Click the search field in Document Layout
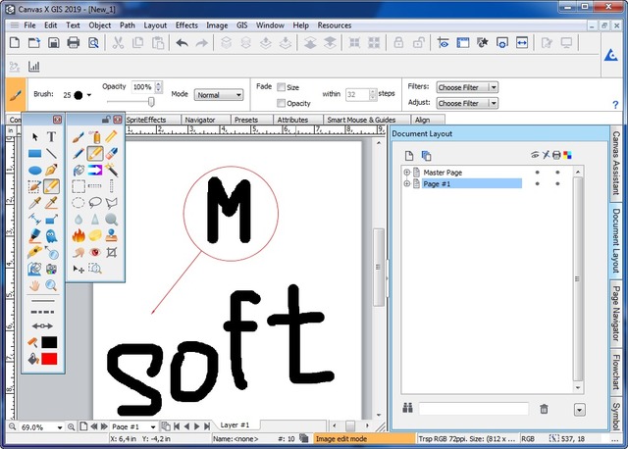 [474, 409]
